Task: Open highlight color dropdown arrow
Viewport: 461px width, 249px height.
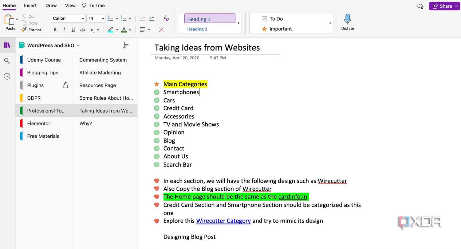Action: point(117,30)
